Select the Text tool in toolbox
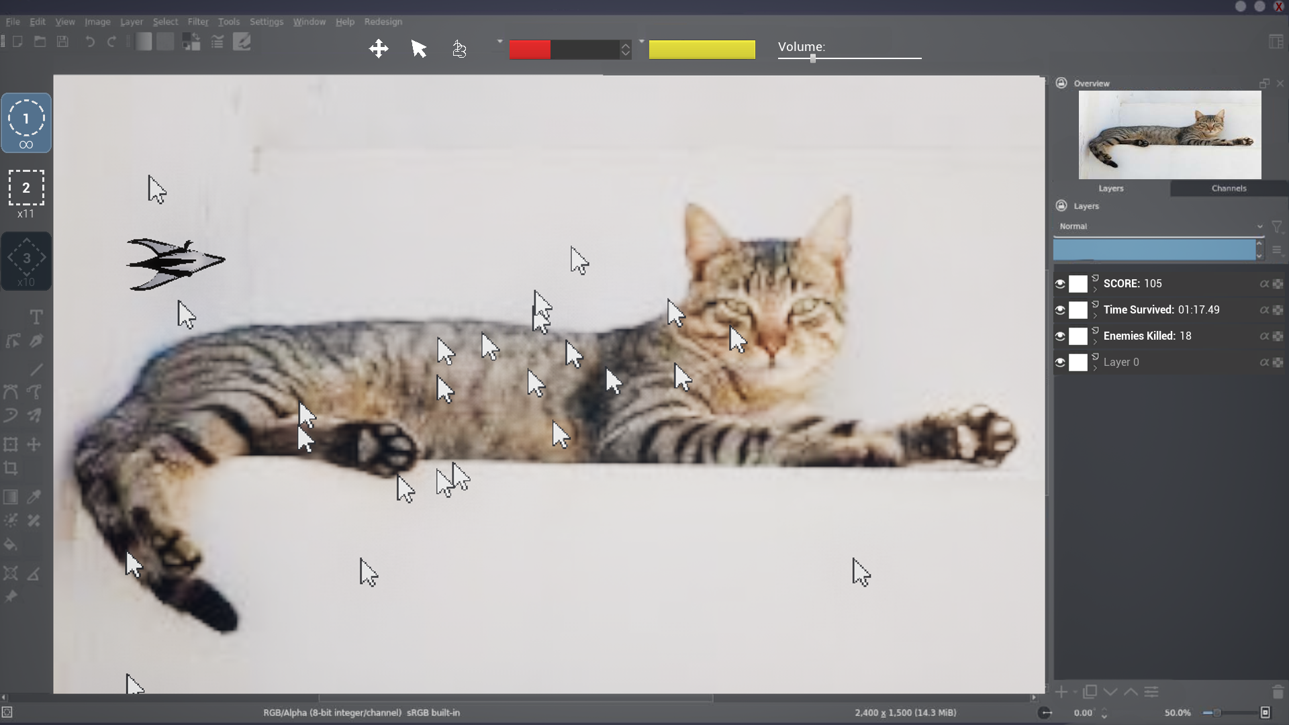The width and height of the screenshot is (1289, 725). point(36,317)
